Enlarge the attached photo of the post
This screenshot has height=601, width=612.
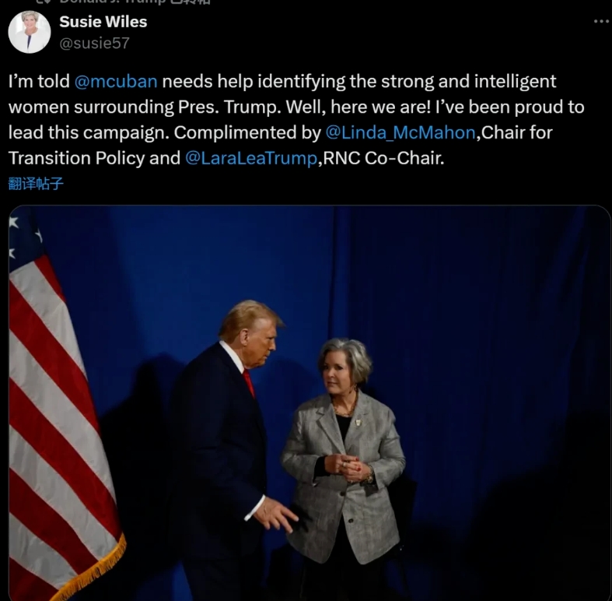point(309,402)
